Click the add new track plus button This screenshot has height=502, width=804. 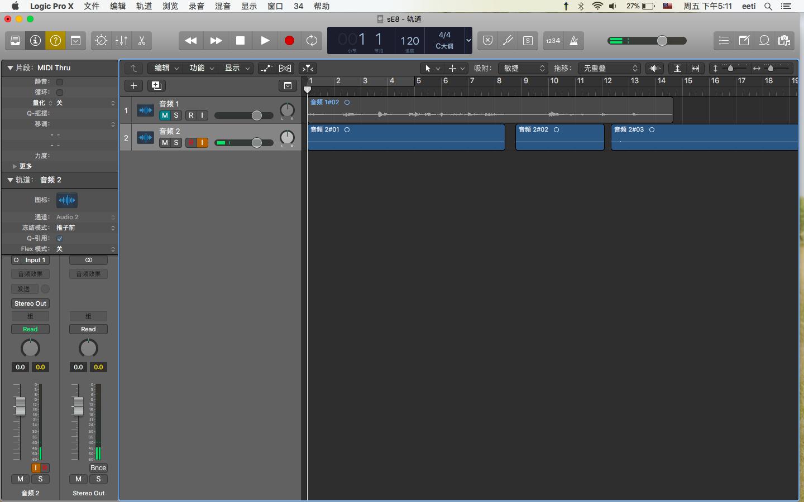[x=133, y=85]
